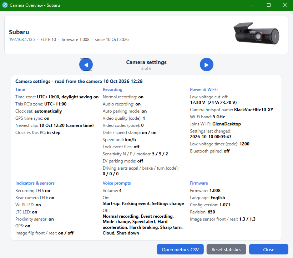Click the Image flip front / rear row
The width and height of the screenshot is (293, 258).
click(x=45, y=233)
